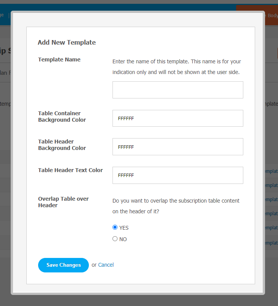Cancel adding the new template
Viewport: 278px width, 306px height.
106,265
